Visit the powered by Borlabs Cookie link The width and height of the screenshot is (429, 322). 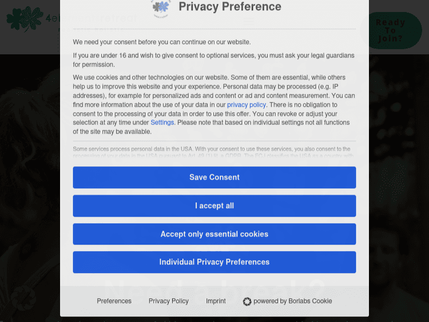click(x=292, y=301)
